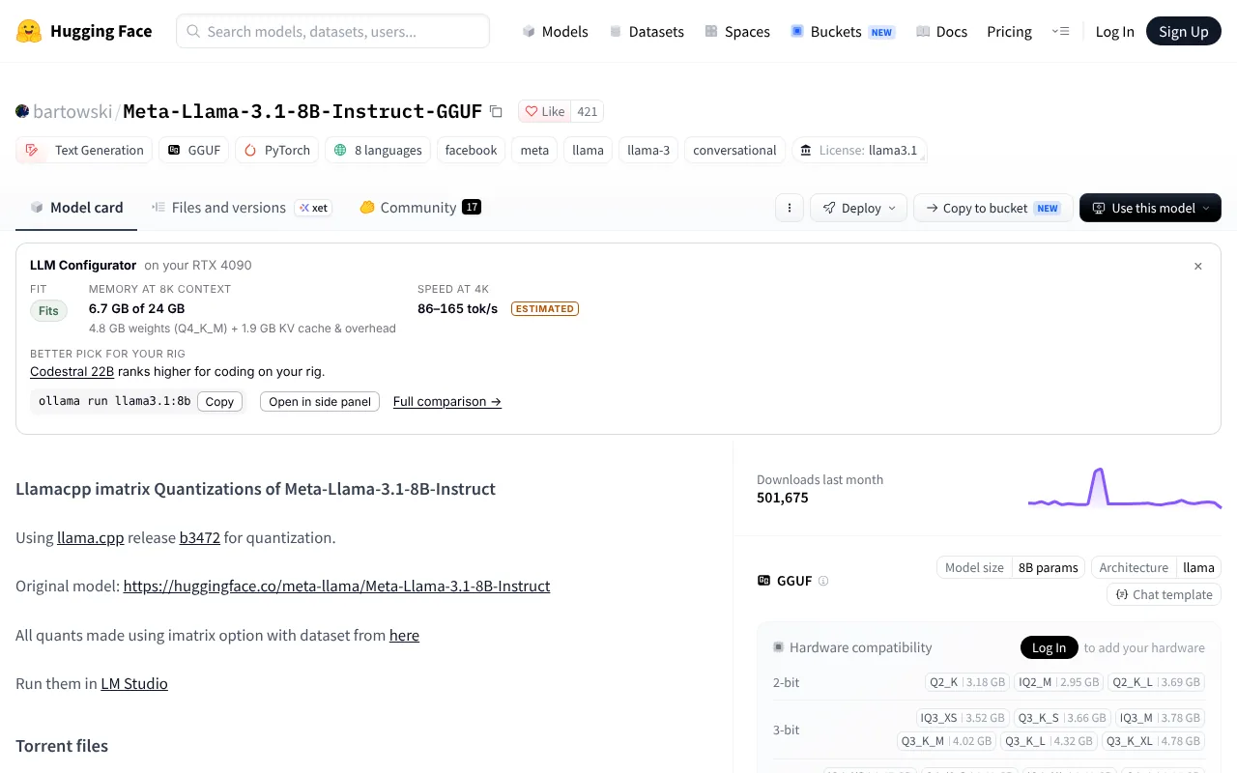Open the Codestral 22B link
The width and height of the screenshot is (1237, 773).
(x=72, y=371)
